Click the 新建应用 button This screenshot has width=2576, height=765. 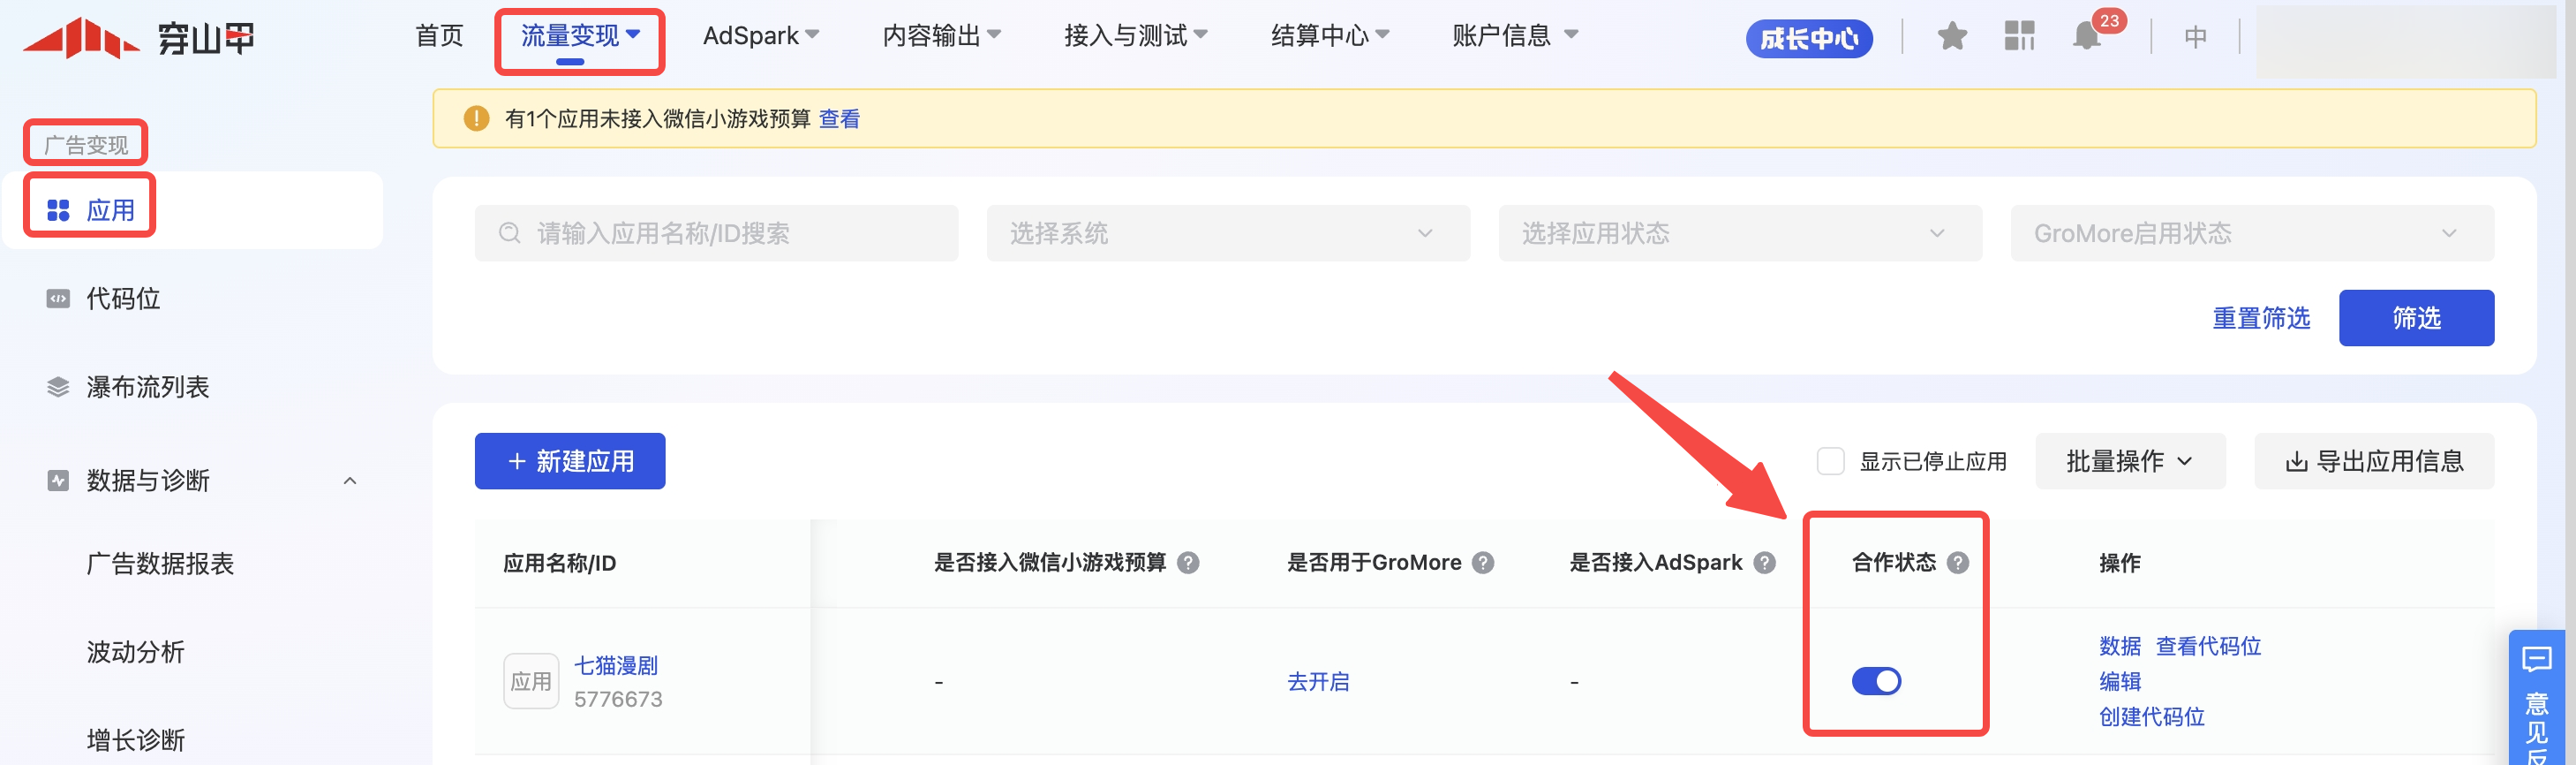(x=569, y=461)
